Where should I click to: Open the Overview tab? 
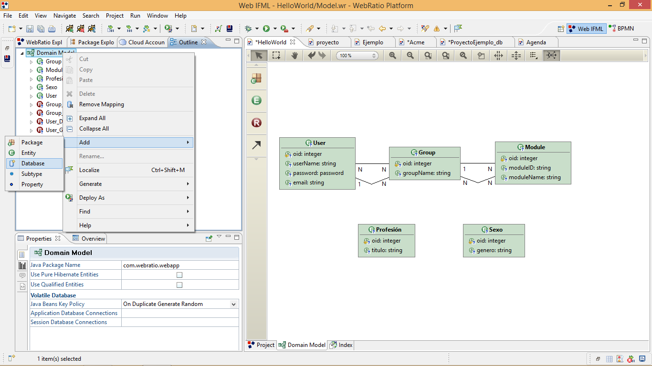tap(89, 239)
